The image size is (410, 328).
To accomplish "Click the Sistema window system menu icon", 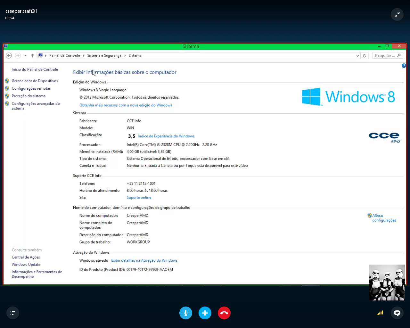I will coord(5,46).
